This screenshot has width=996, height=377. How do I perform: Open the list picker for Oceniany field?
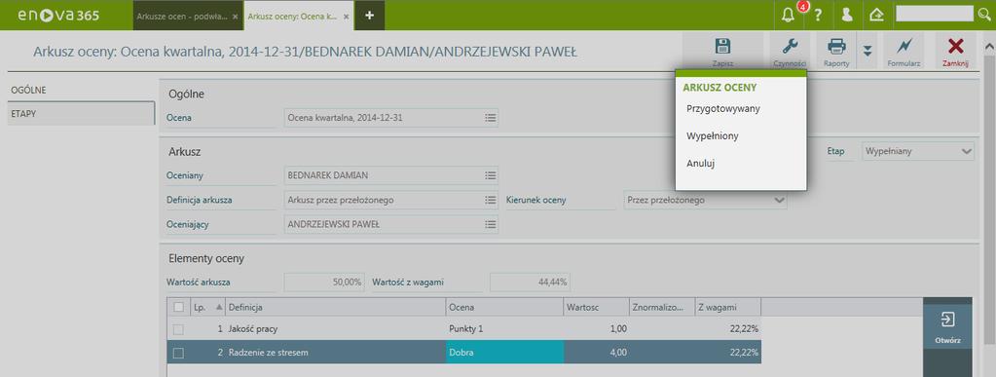point(491,174)
